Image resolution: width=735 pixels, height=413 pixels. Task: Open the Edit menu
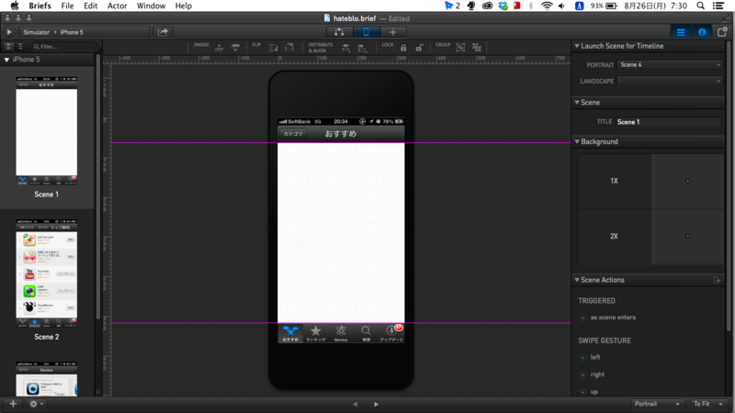click(90, 6)
